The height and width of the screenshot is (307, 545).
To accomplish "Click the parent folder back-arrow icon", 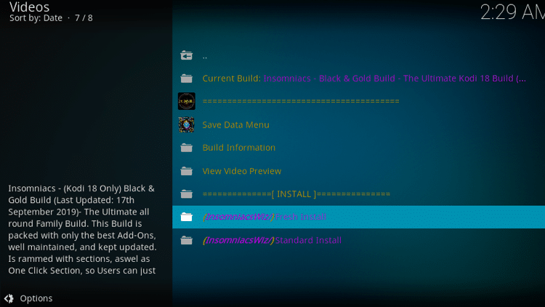I will [187, 55].
